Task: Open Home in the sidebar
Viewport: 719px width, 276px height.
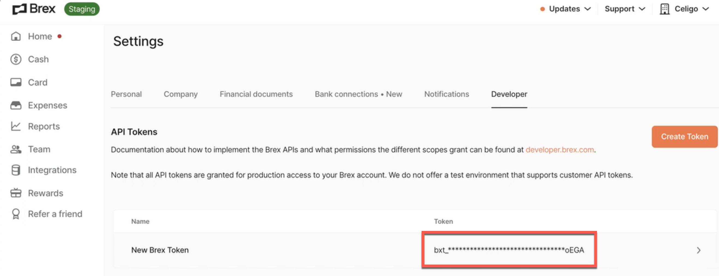Action: 40,36
